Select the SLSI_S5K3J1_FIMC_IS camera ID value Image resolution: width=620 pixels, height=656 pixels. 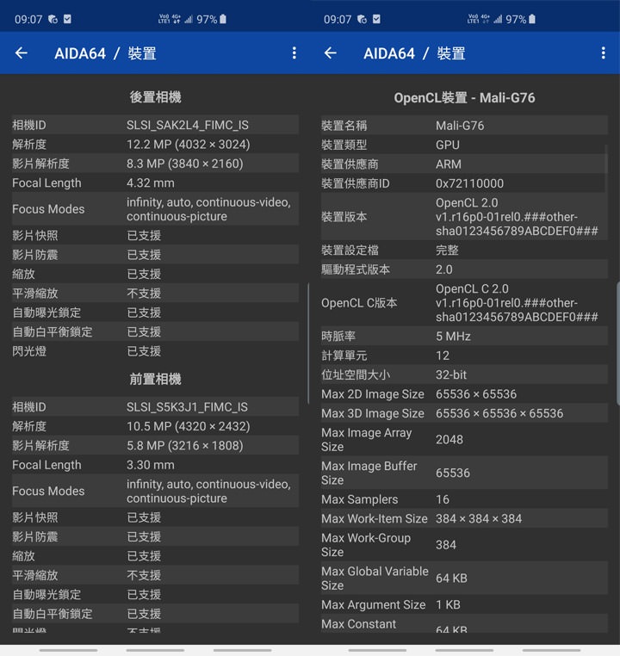[188, 407]
